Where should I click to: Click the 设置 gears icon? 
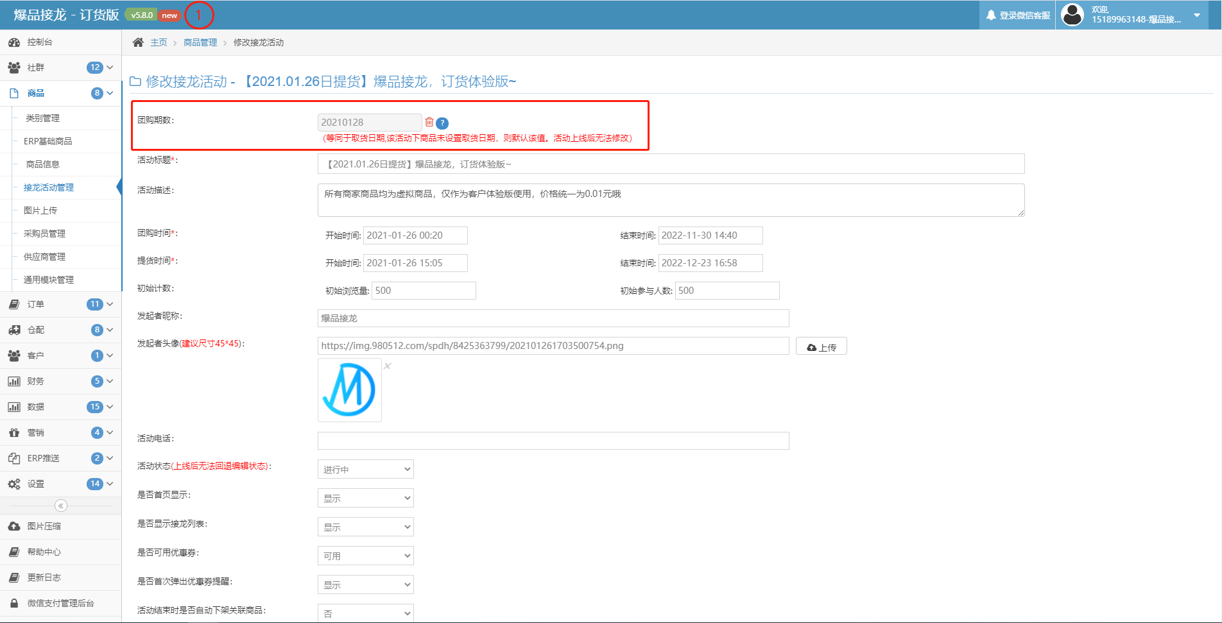click(x=14, y=484)
